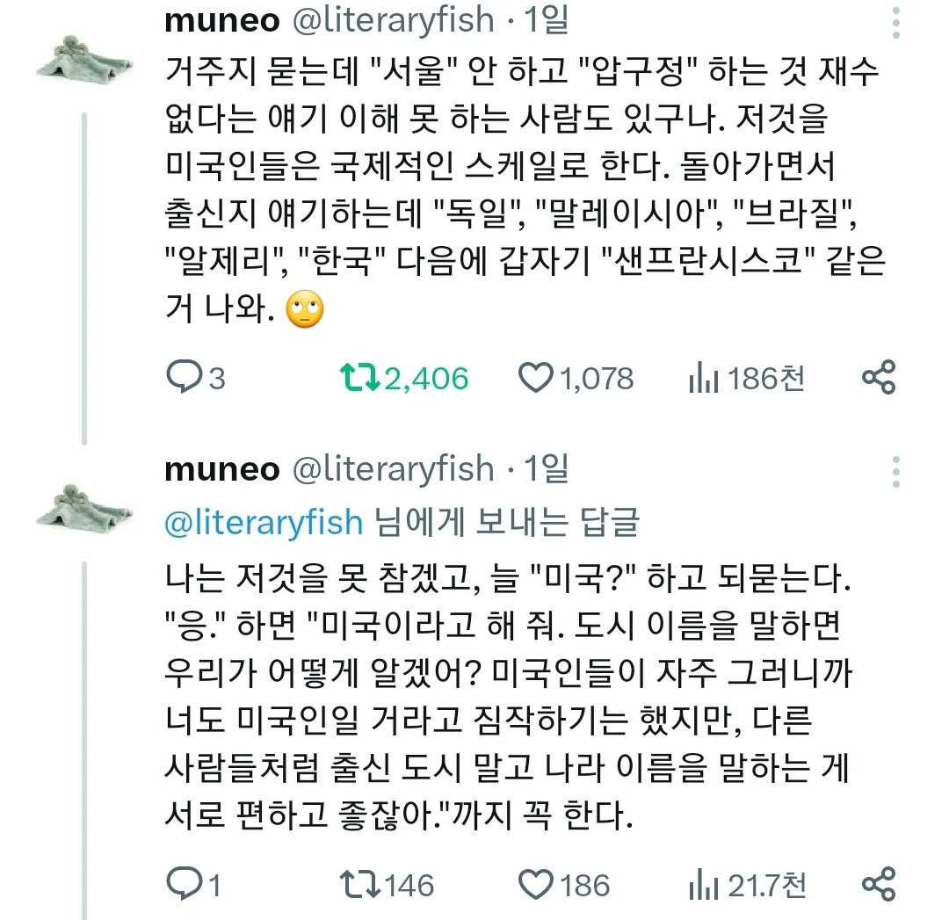Open muneo's avatar on the second tweet
The width and height of the screenshot is (949, 920).
[x=83, y=504]
